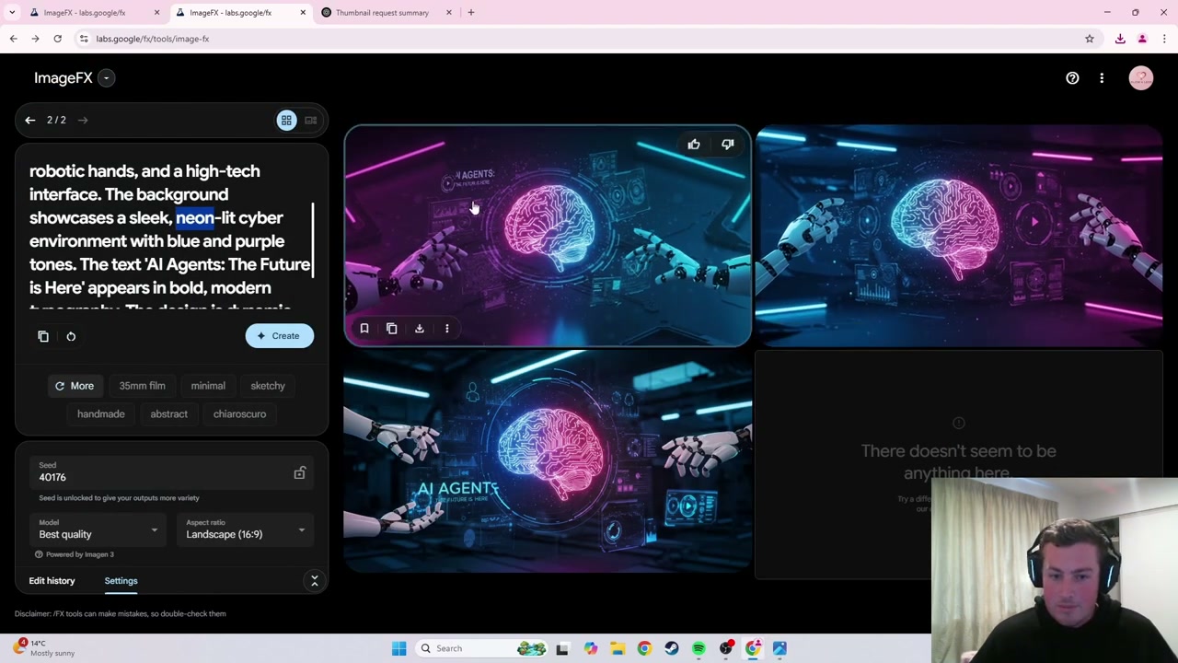Dislike the first generated image

pos(728,145)
